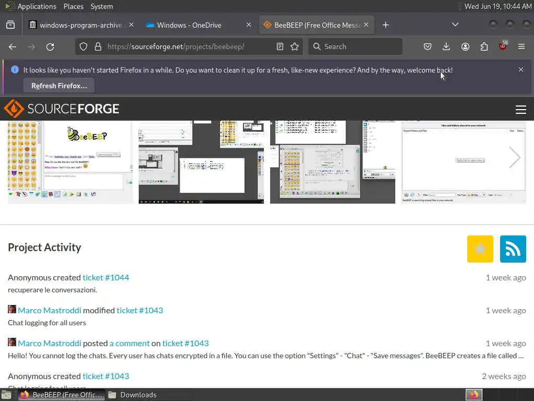This screenshot has width=534, height=401.
Task: Open the SourceForge site hamburger menu
Action: pos(521,110)
